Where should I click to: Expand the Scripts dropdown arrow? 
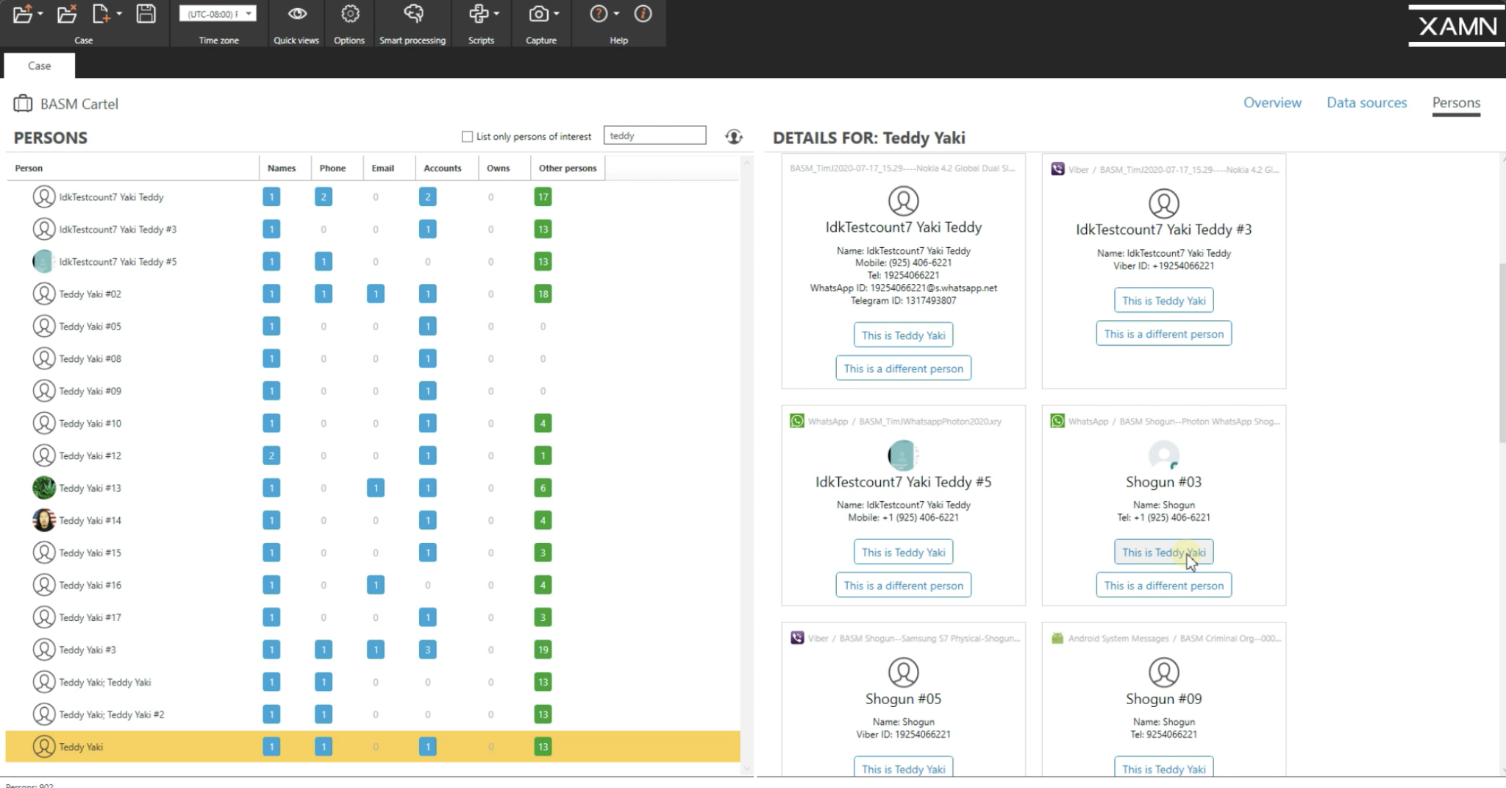tap(497, 14)
